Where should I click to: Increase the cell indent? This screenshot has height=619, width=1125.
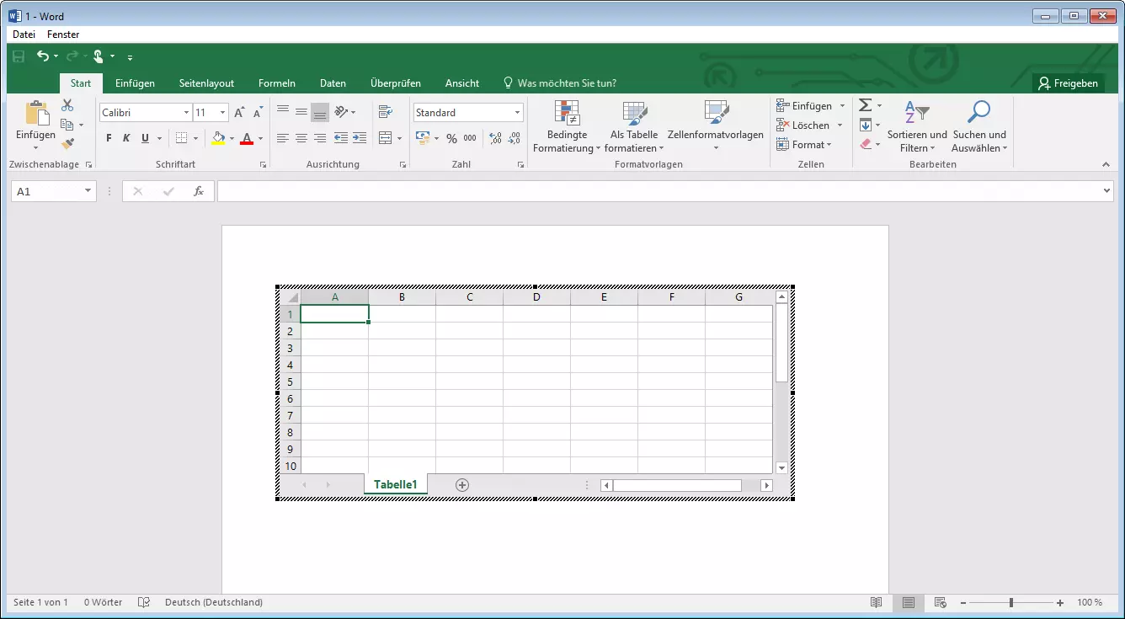[360, 138]
